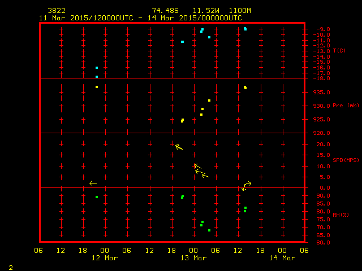
Task: Click the rightmost wind arrow near zero speed
Action: point(246,185)
